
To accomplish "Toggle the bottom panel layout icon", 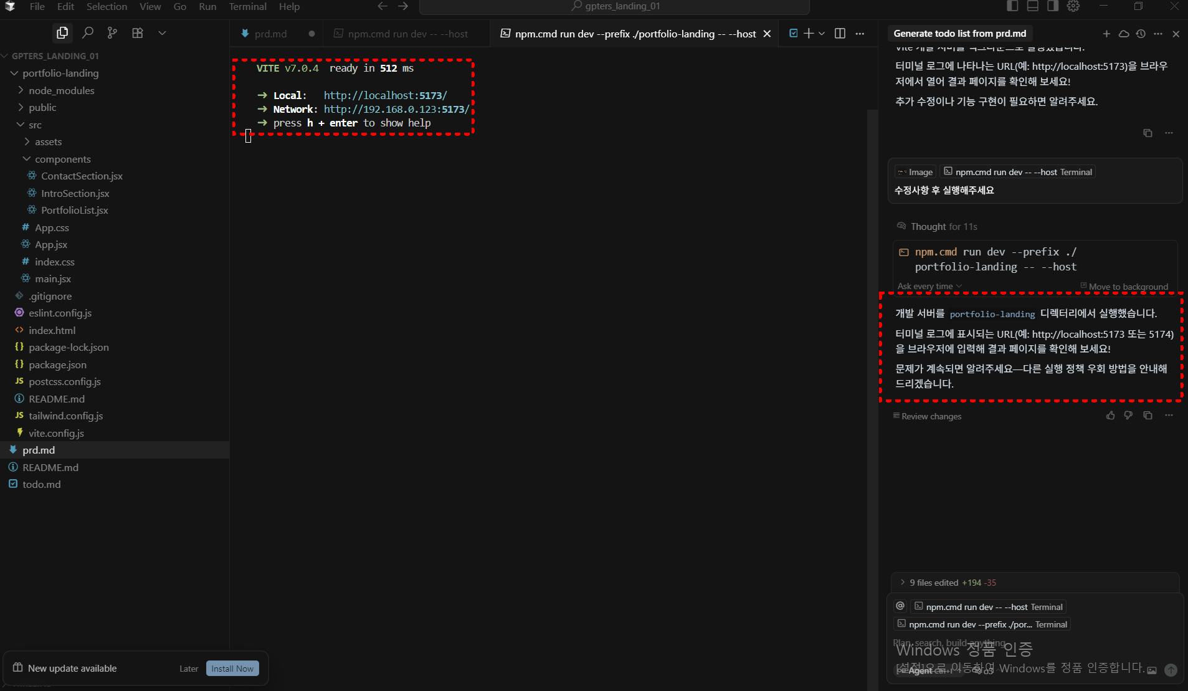I will click(1032, 6).
